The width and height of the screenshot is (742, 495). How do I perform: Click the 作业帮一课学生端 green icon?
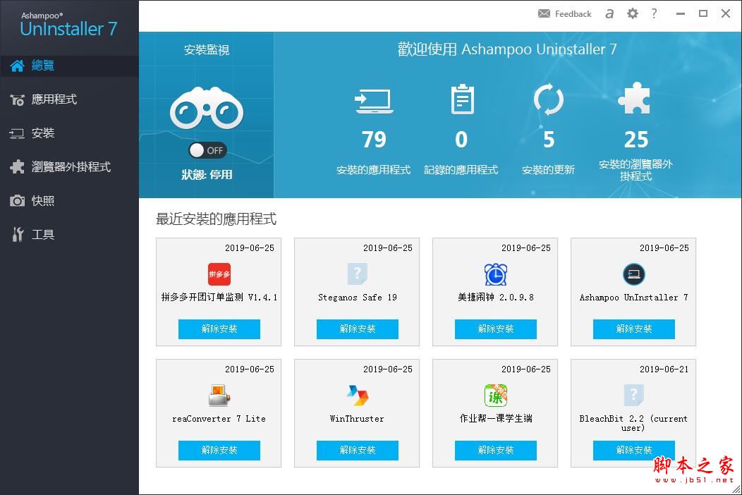495,395
